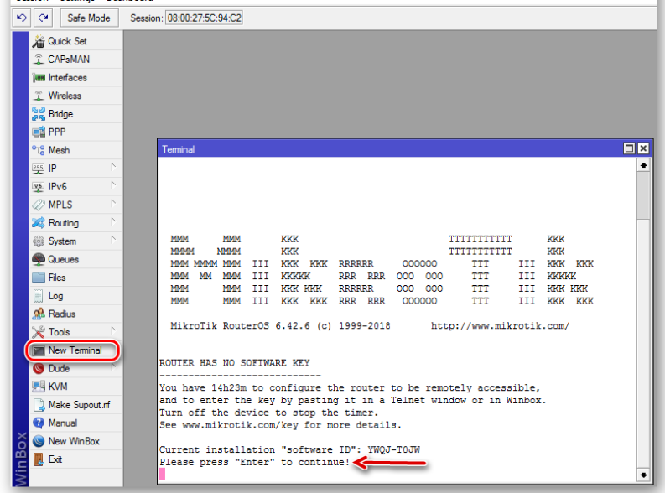Open Mesh icon in sidebar
This screenshot has width=665, height=493.
[x=39, y=150]
